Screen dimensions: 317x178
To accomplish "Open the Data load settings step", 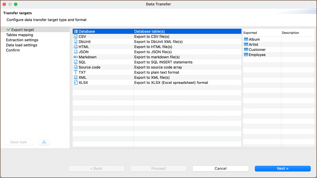I will [21, 45].
